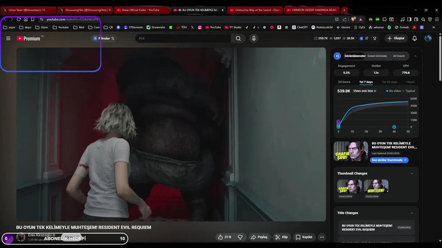Bookmark this page in address bar
The height and width of the screenshot is (248, 442).
coord(32,19)
